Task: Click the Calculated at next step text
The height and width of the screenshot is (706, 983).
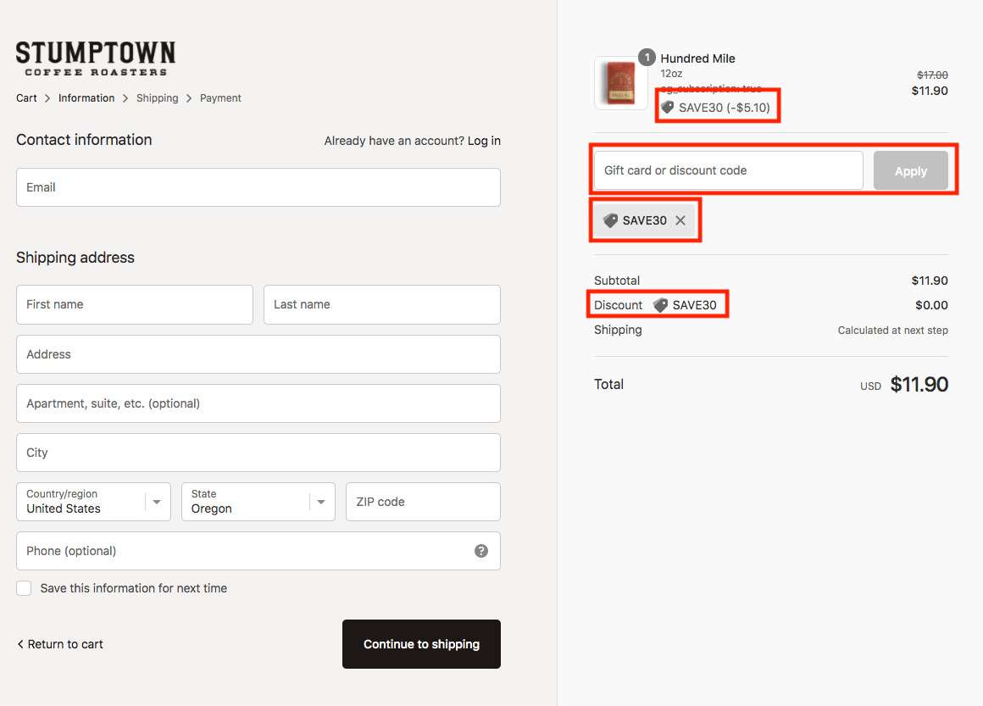Action: (x=892, y=330)
